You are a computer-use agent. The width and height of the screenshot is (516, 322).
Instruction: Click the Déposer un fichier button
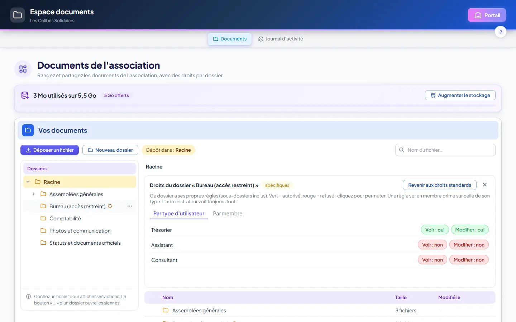pyautogui.click(x=50, y=150)
